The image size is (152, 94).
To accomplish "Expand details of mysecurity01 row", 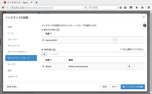I will [43, 40].
